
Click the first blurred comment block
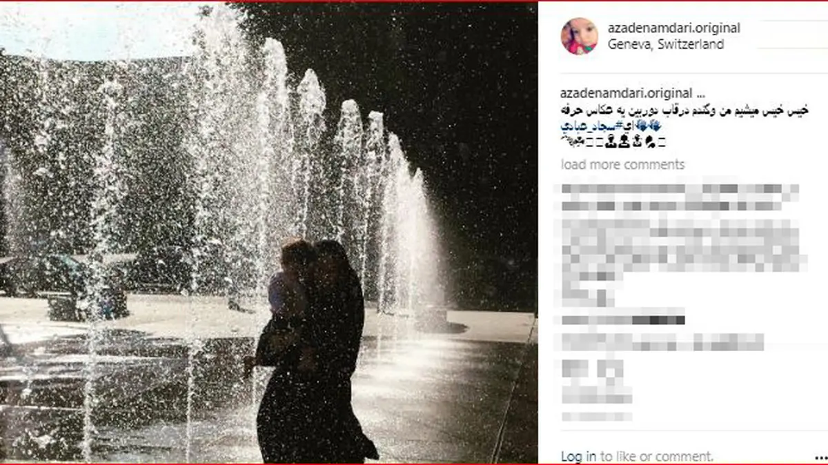pos(680,195)
